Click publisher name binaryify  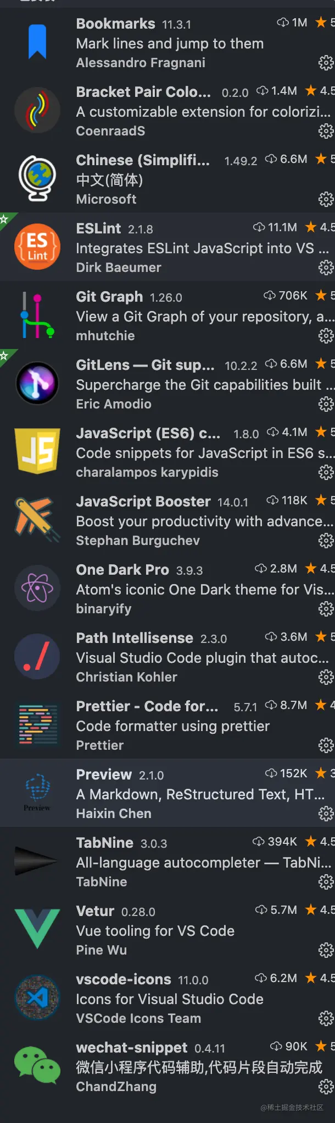tap(104, 609)
